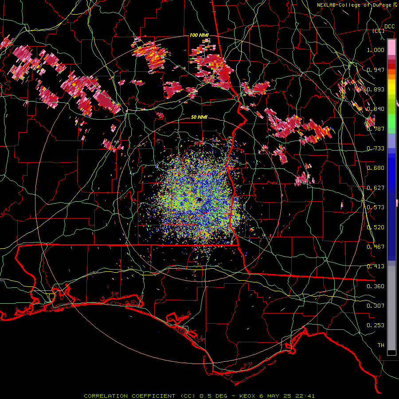Screen dimensions: 399x399
Task: Select the 0.893 scale value
Action: [x=376, y=89]
